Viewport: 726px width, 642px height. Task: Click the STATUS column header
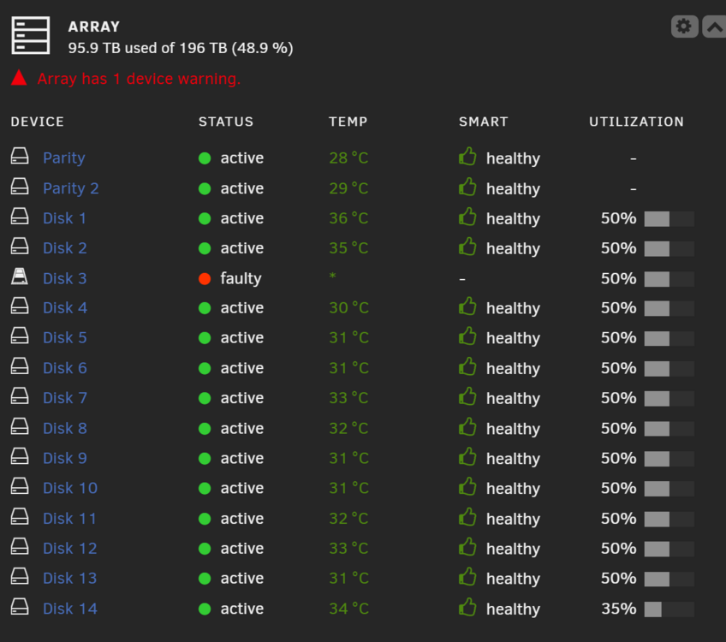(x=226, y=122)
